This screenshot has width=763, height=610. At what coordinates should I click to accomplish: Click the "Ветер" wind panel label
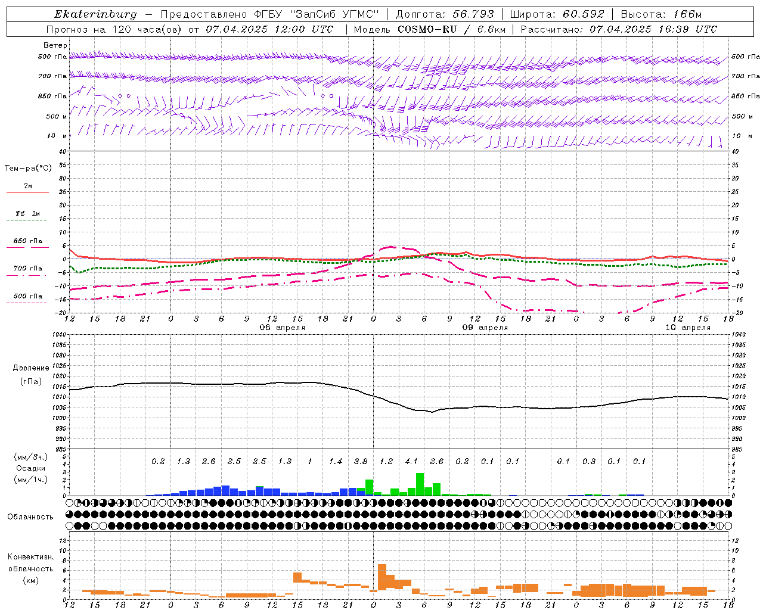pos(55,45)
